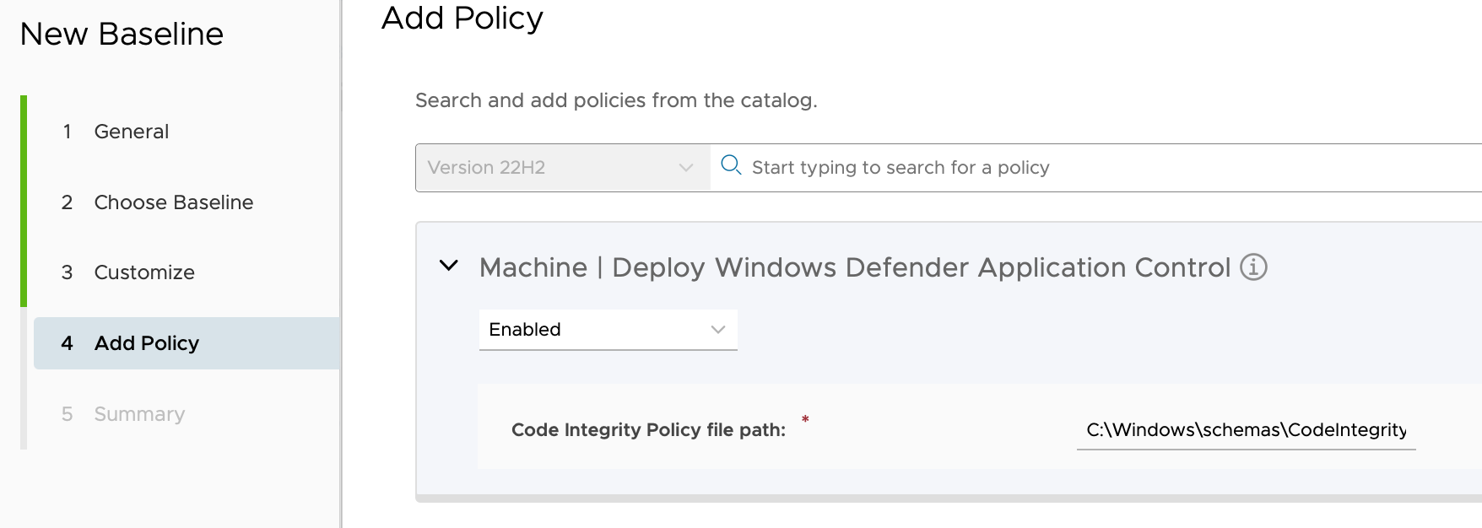The width and height of the screenshot is (1482, 528).
Task: Click the "Search and add policies" description text
Action: (x=616, y=100)
